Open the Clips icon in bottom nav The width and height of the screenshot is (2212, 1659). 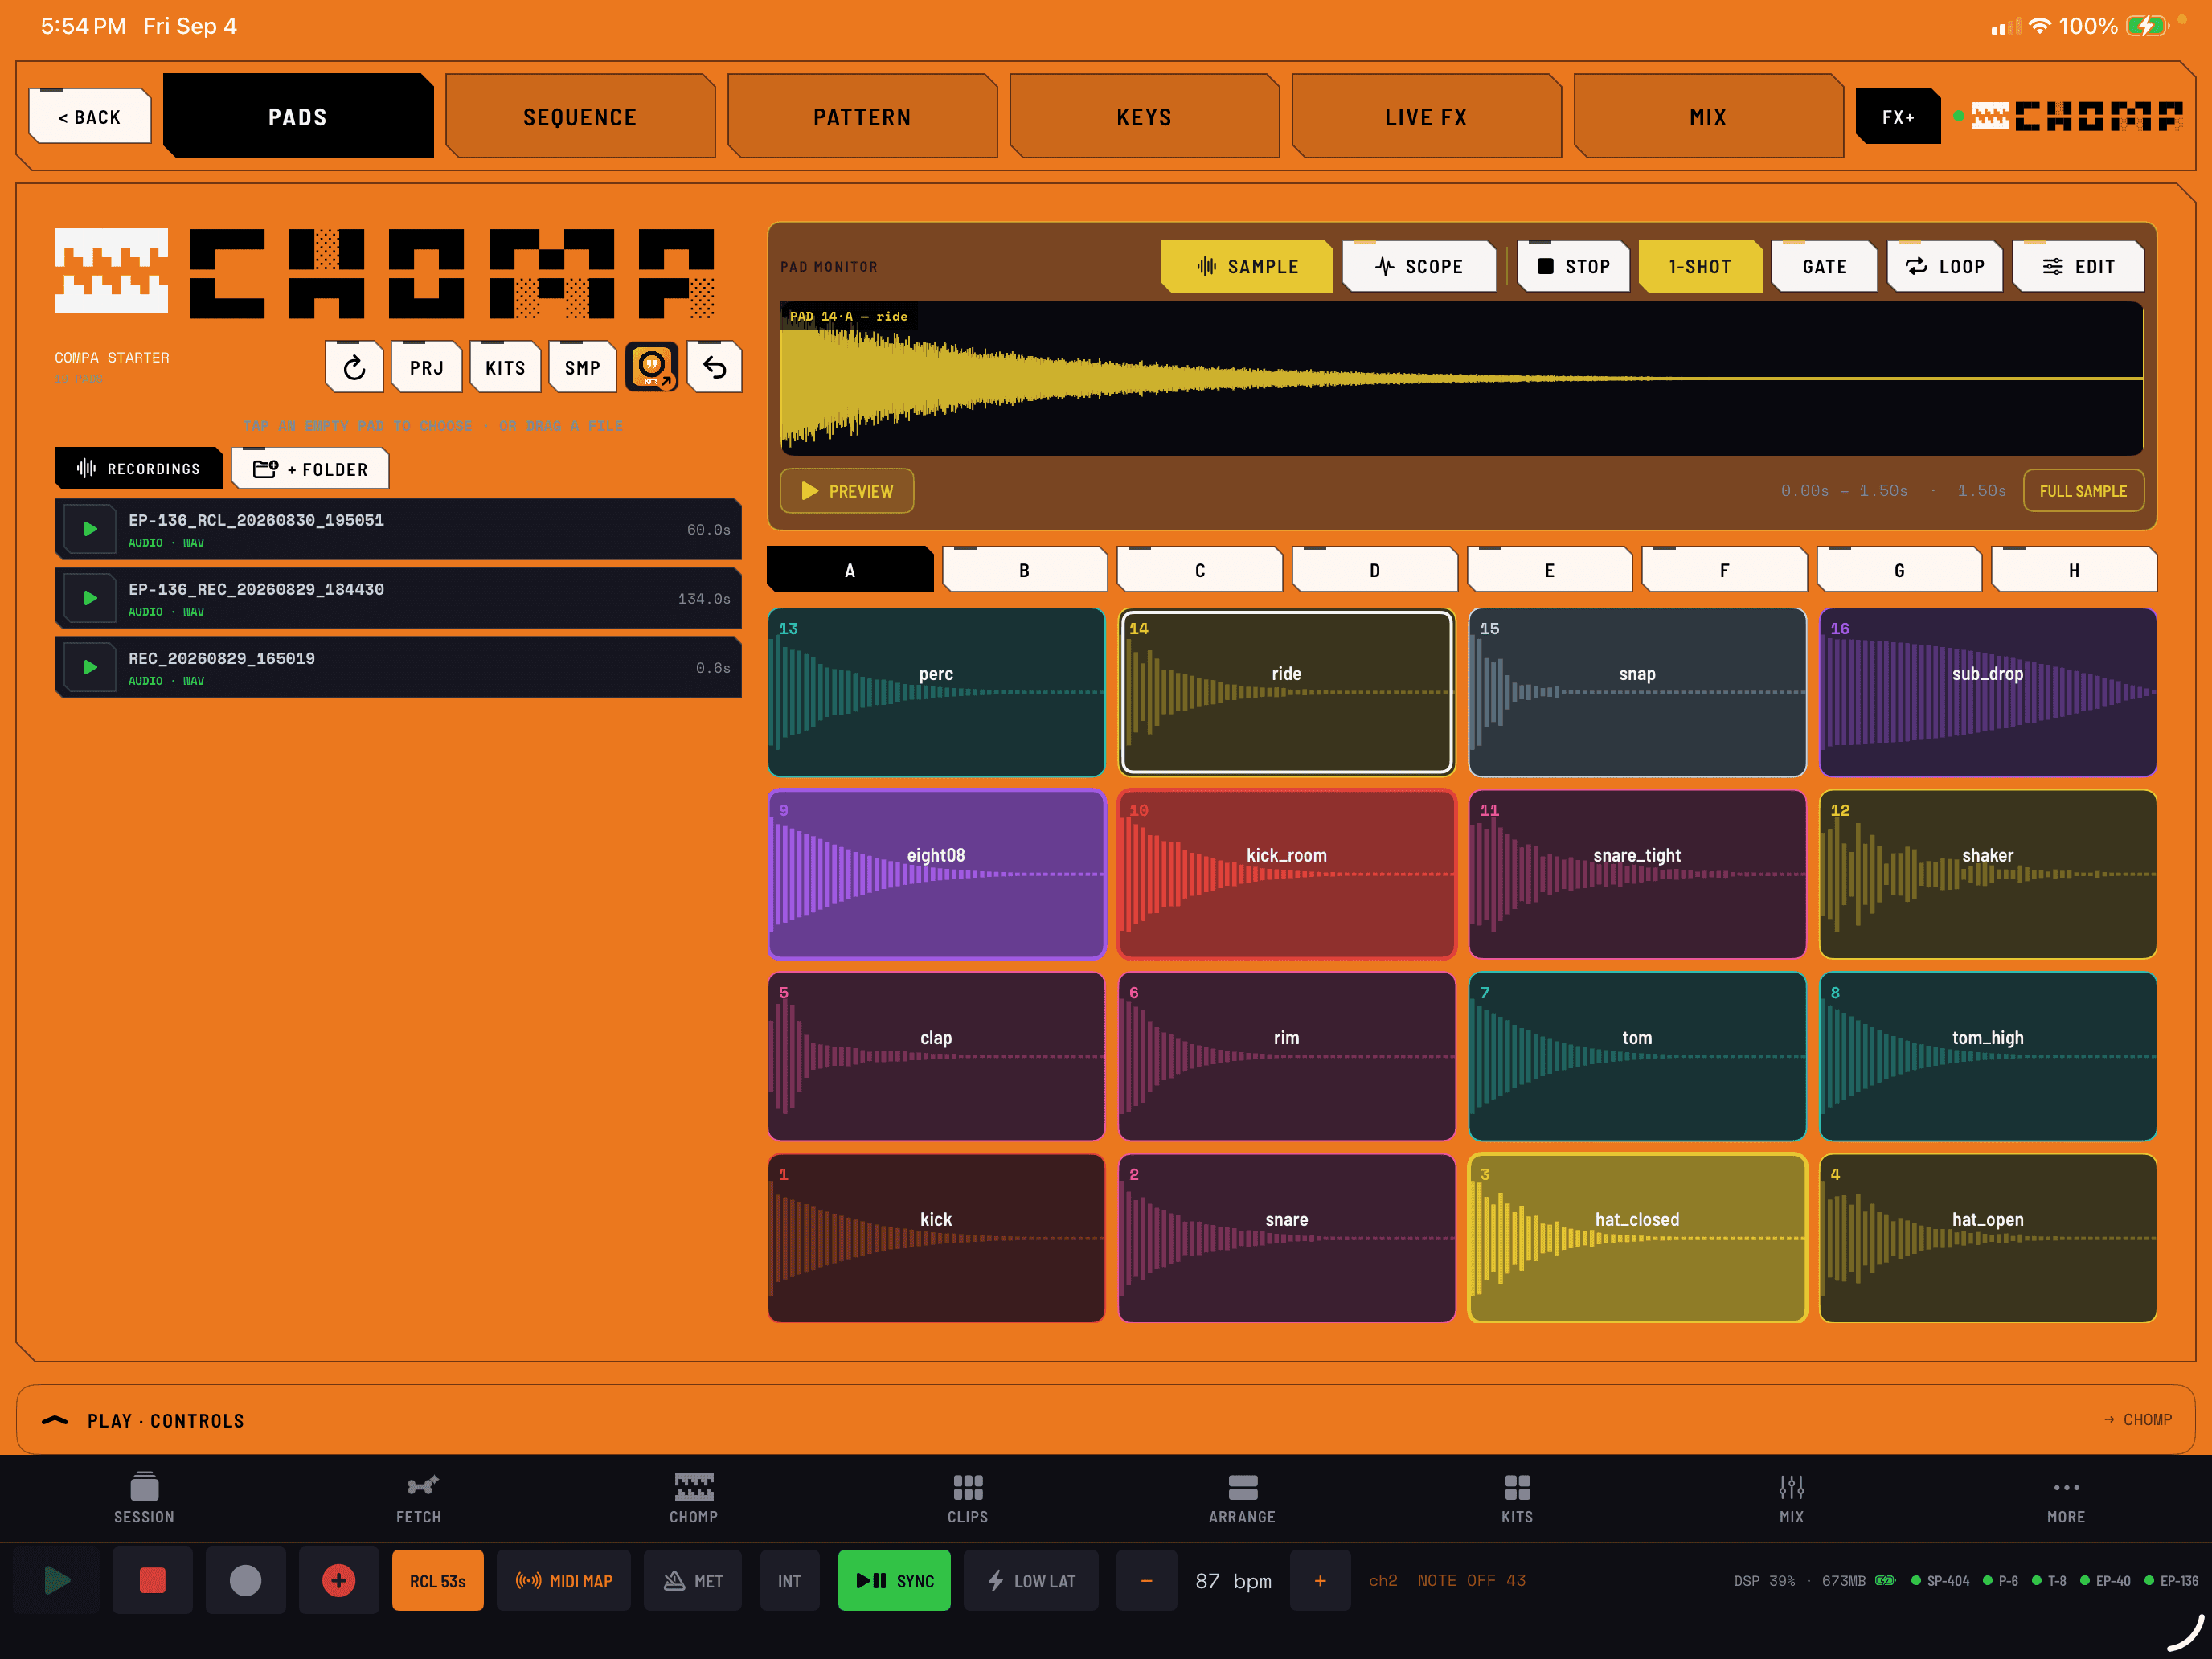coord(968,1497)
